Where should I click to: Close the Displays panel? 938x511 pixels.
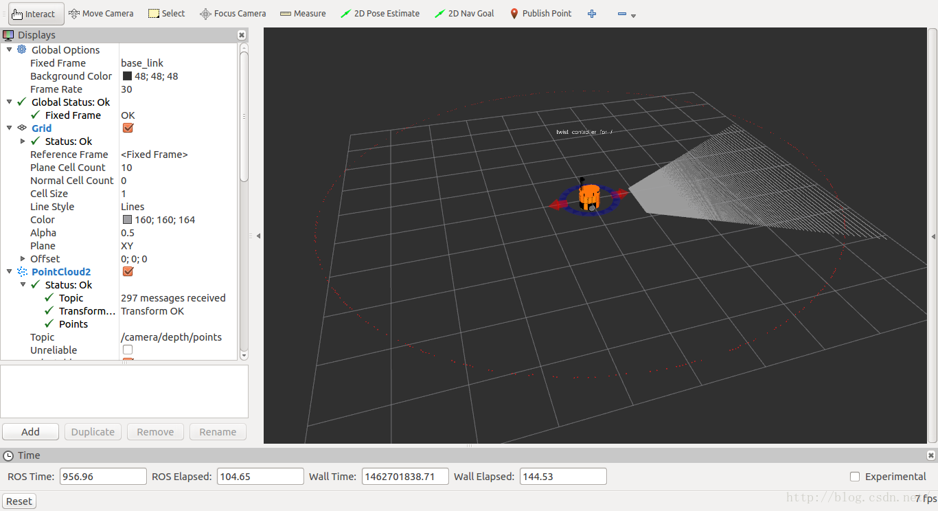click(242, 35)
